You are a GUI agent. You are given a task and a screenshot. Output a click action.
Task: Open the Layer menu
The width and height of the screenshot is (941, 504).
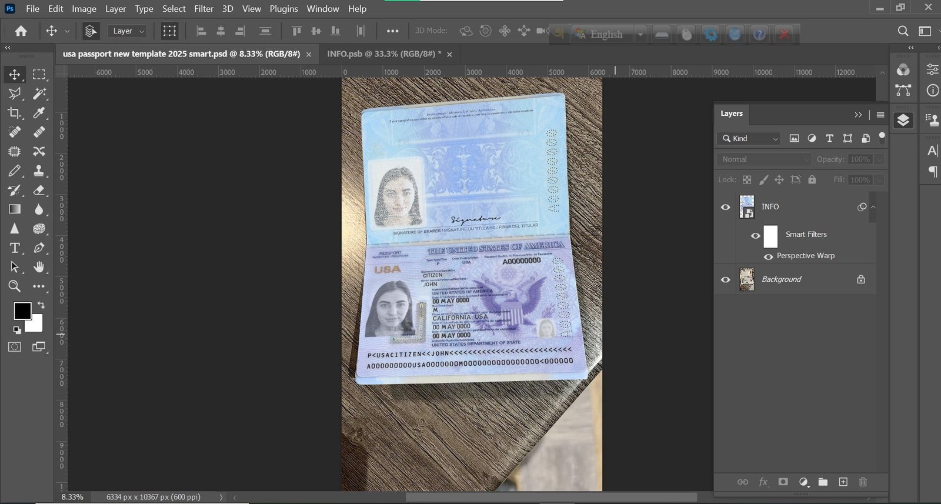pos(115,9)
